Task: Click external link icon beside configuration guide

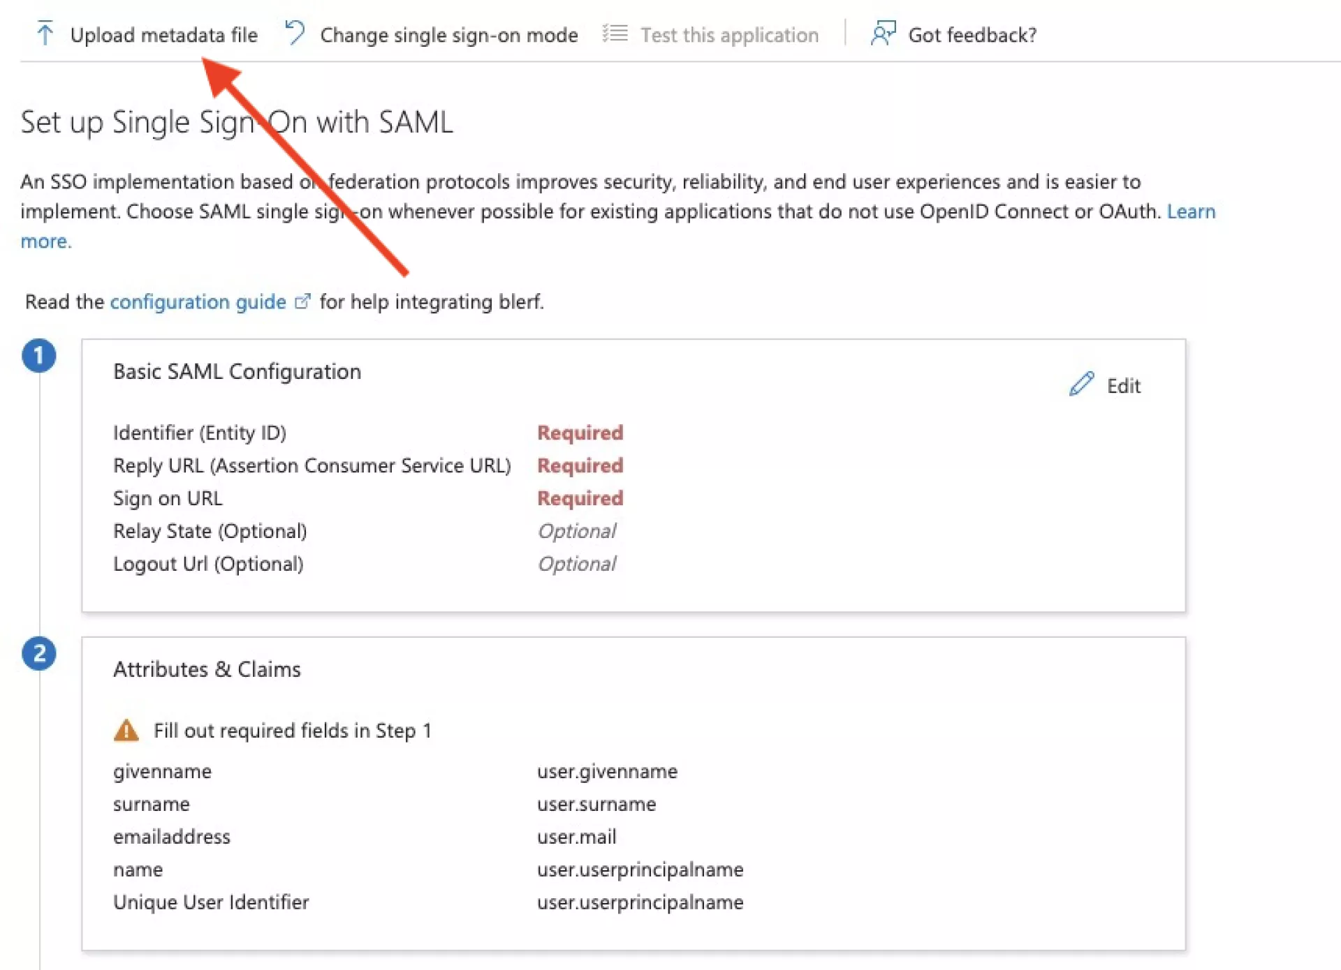Action: tap(302, 301)
